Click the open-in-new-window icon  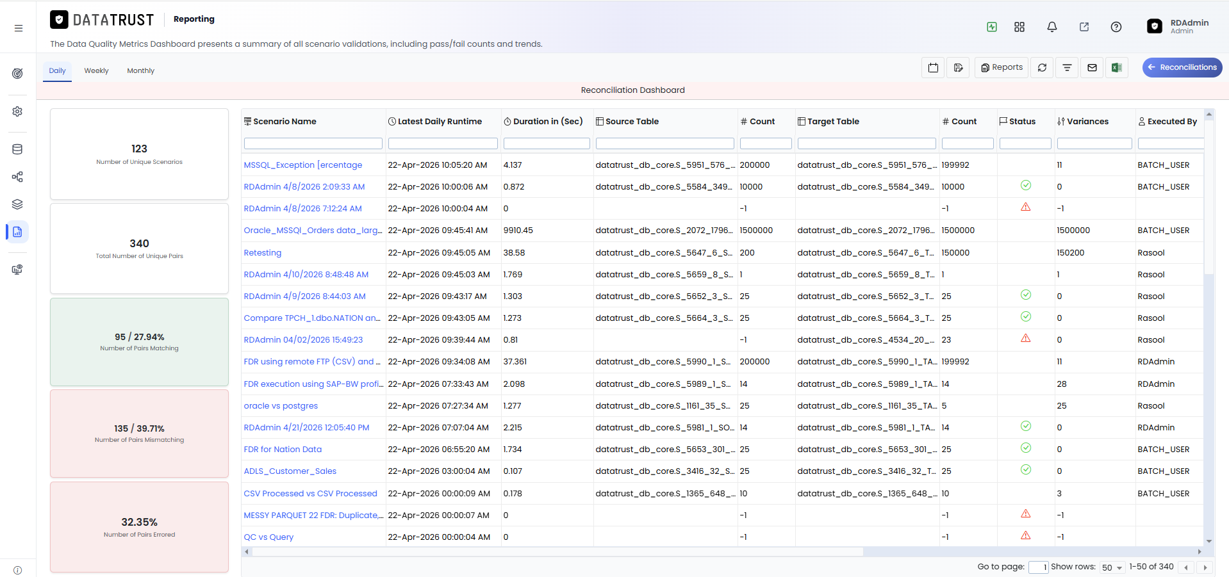click(1084, 27)
